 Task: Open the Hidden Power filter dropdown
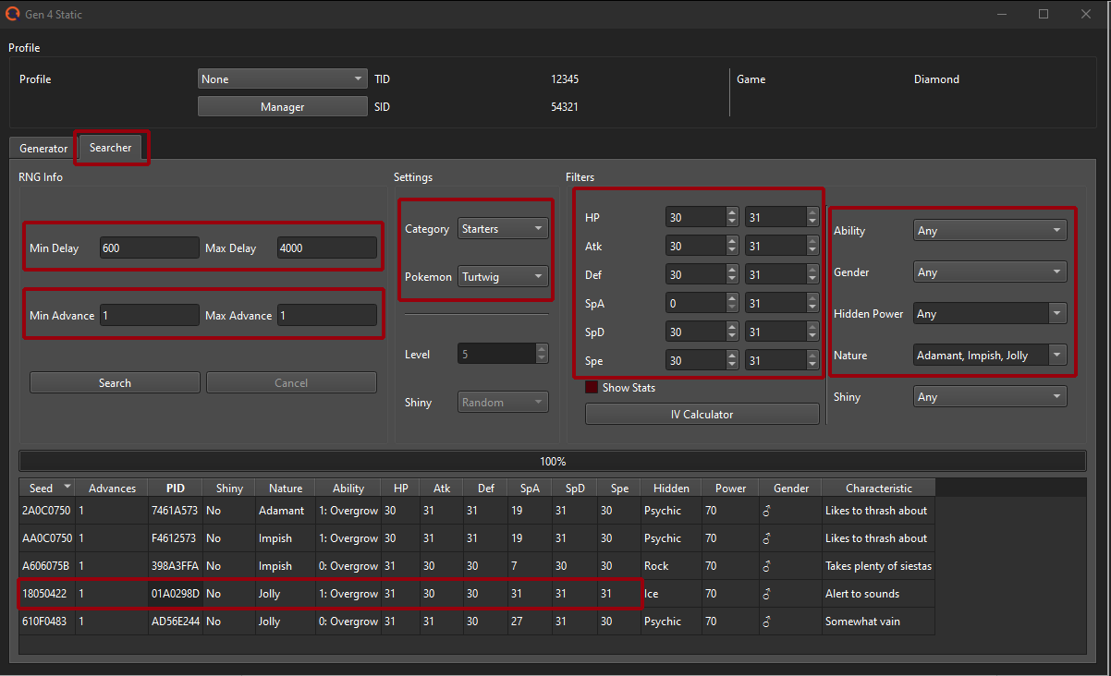(990, 314)
